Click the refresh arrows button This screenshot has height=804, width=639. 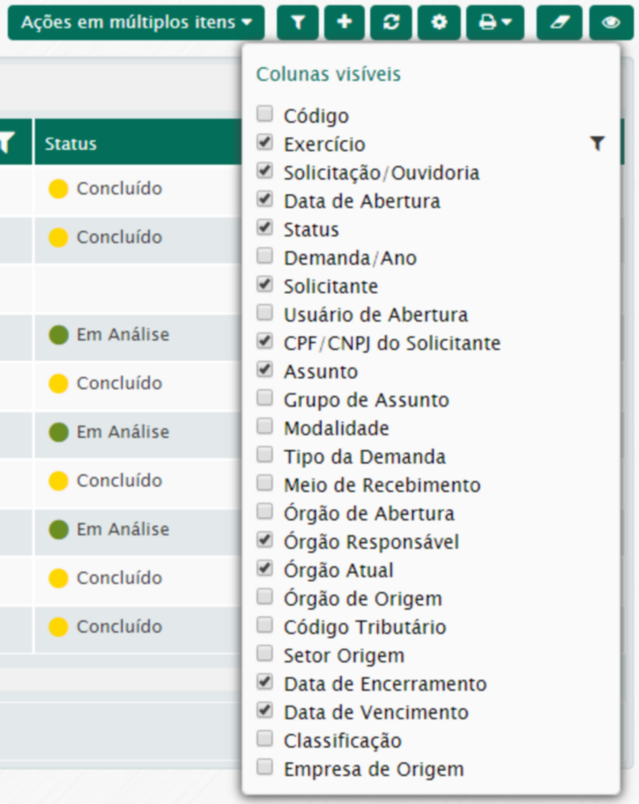click(x=391, y=22)
